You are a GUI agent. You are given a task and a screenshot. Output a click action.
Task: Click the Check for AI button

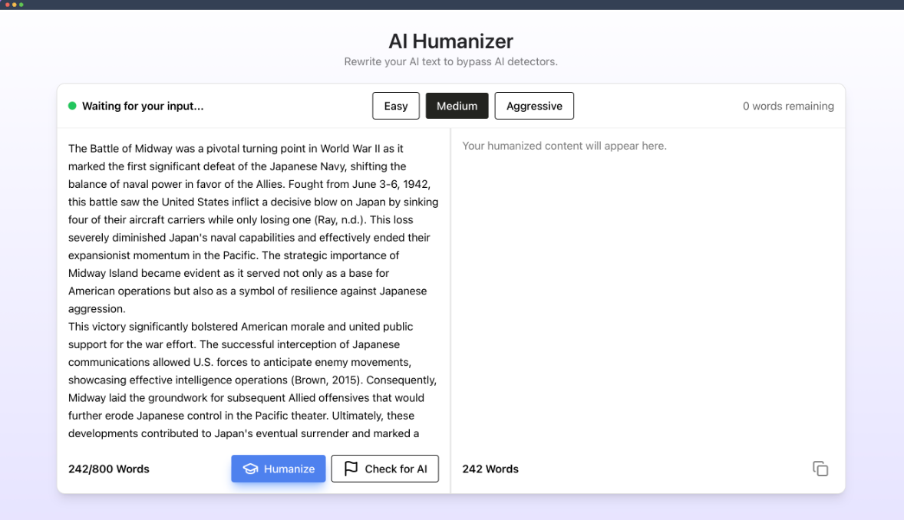coord(384,468)
